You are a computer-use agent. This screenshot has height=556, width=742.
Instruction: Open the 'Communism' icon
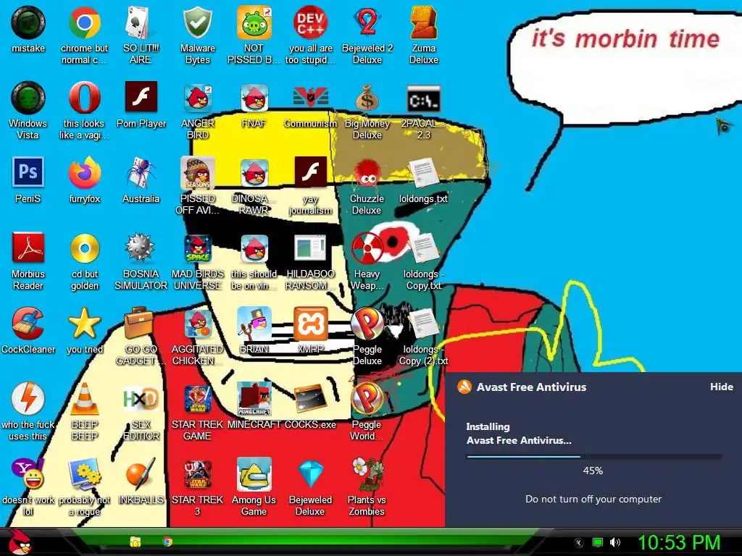(310, 98)
